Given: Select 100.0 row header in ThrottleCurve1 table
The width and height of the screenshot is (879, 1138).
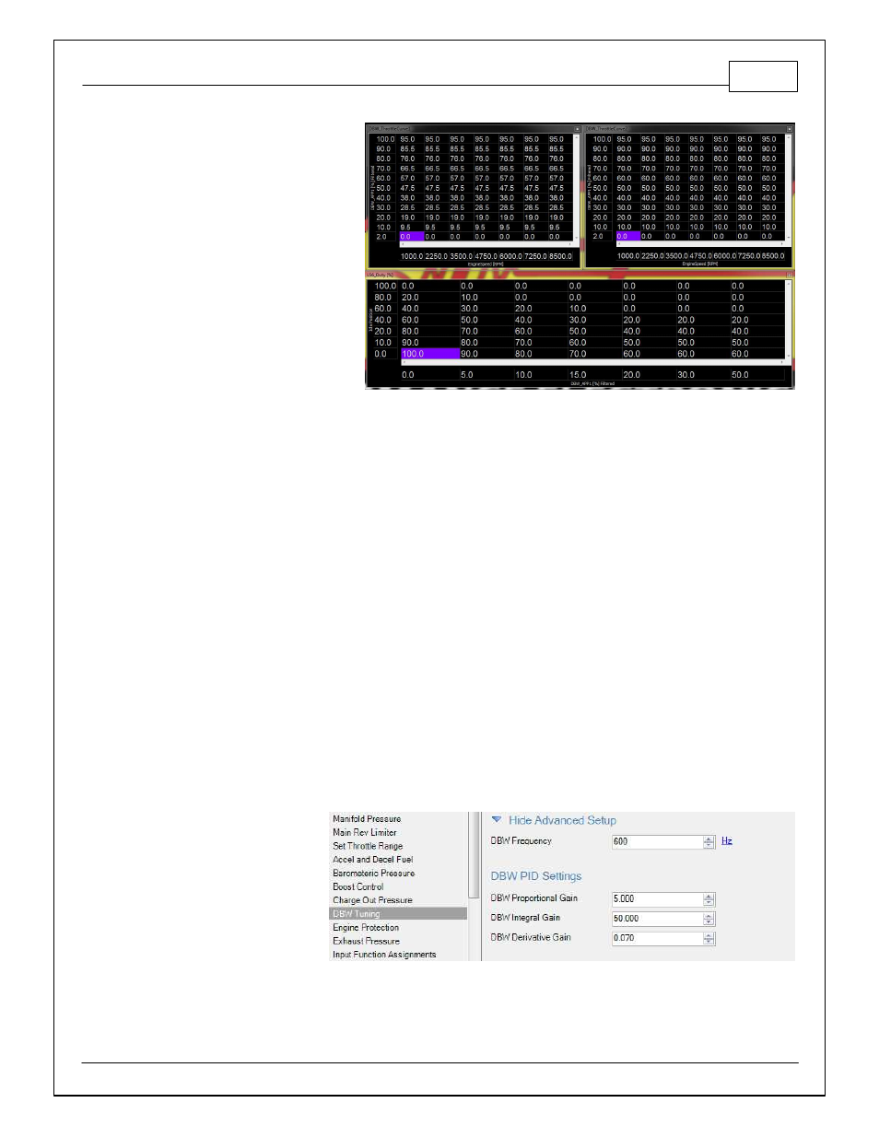Looking at the screenshot, I should point(385,139).
